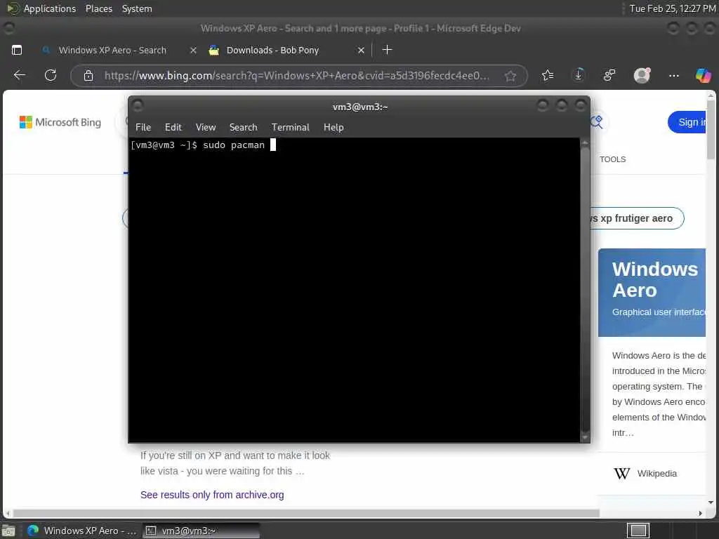719x539 pixels.
Task: Click the Graphical user interface subtitle
Action: 659,312
